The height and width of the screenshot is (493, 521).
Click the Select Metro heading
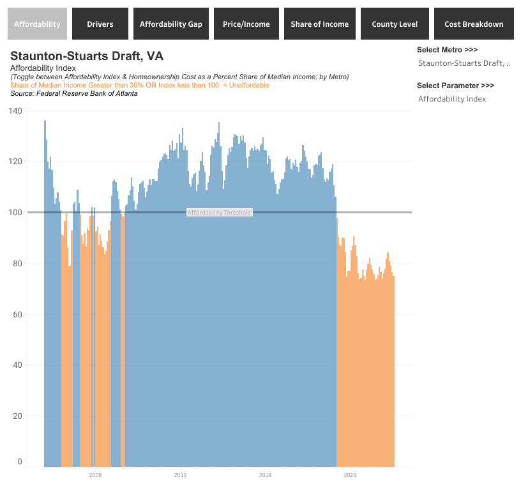pos(447,50)
